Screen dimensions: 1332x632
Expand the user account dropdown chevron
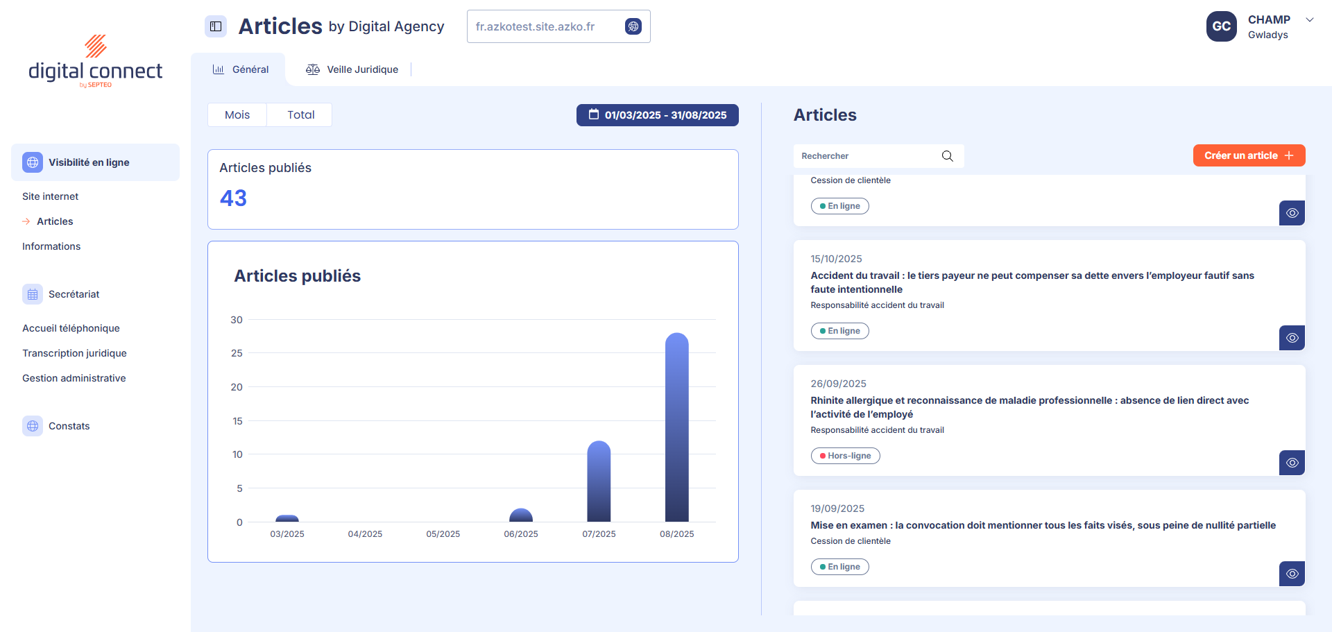coord(1310,19)
